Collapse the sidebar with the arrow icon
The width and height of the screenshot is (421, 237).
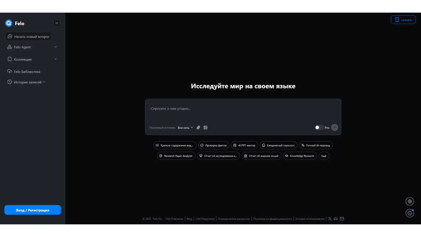(57, 23)
